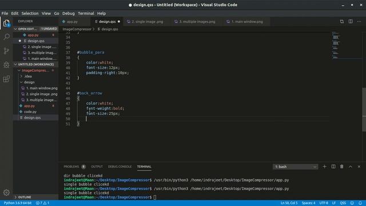
Task: Change language mode QSS
Action: [x=343, y=203]
